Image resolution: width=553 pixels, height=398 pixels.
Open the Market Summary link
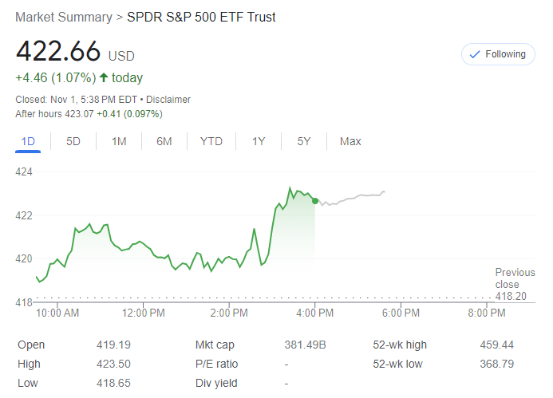(64, 17)
